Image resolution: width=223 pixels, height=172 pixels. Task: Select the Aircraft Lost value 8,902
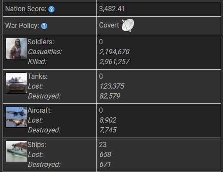pos(108,120)
